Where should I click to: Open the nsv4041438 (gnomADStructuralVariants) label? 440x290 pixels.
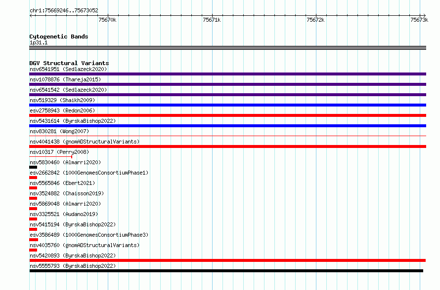click(x=85, y=142)
